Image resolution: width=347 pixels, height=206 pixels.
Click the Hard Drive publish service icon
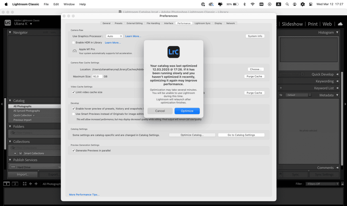[x=13, y=167]
